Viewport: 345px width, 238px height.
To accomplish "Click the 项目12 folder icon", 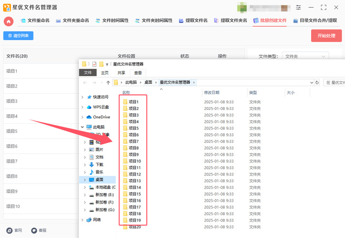I will pyautogui.click(x=125, y=175).
